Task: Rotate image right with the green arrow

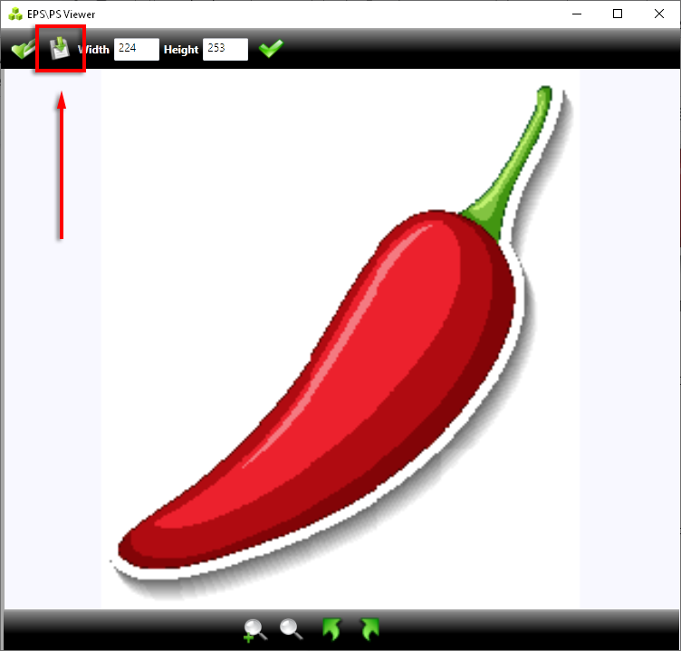Action: click(369, 629)
